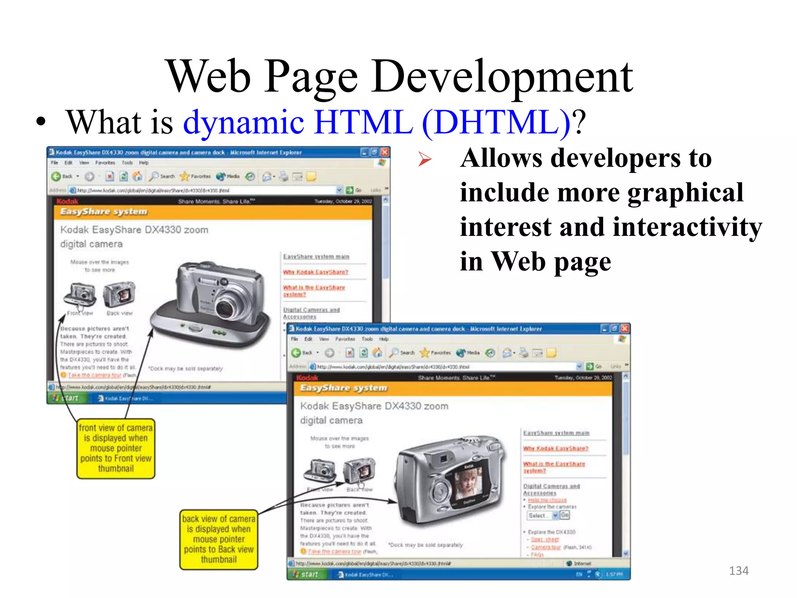
Task: Expand Mail icon dropdown arrow in lower window
Action: click(x=514, y=353)
